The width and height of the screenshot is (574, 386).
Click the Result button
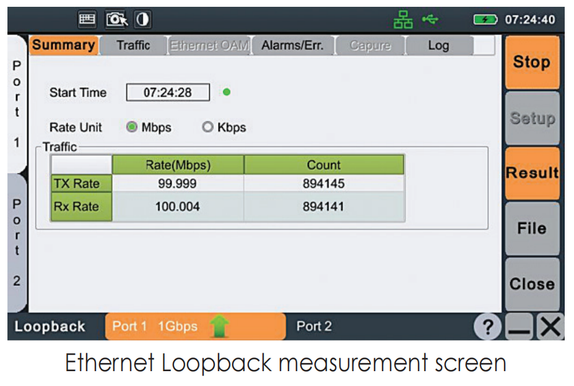point(532,173)
